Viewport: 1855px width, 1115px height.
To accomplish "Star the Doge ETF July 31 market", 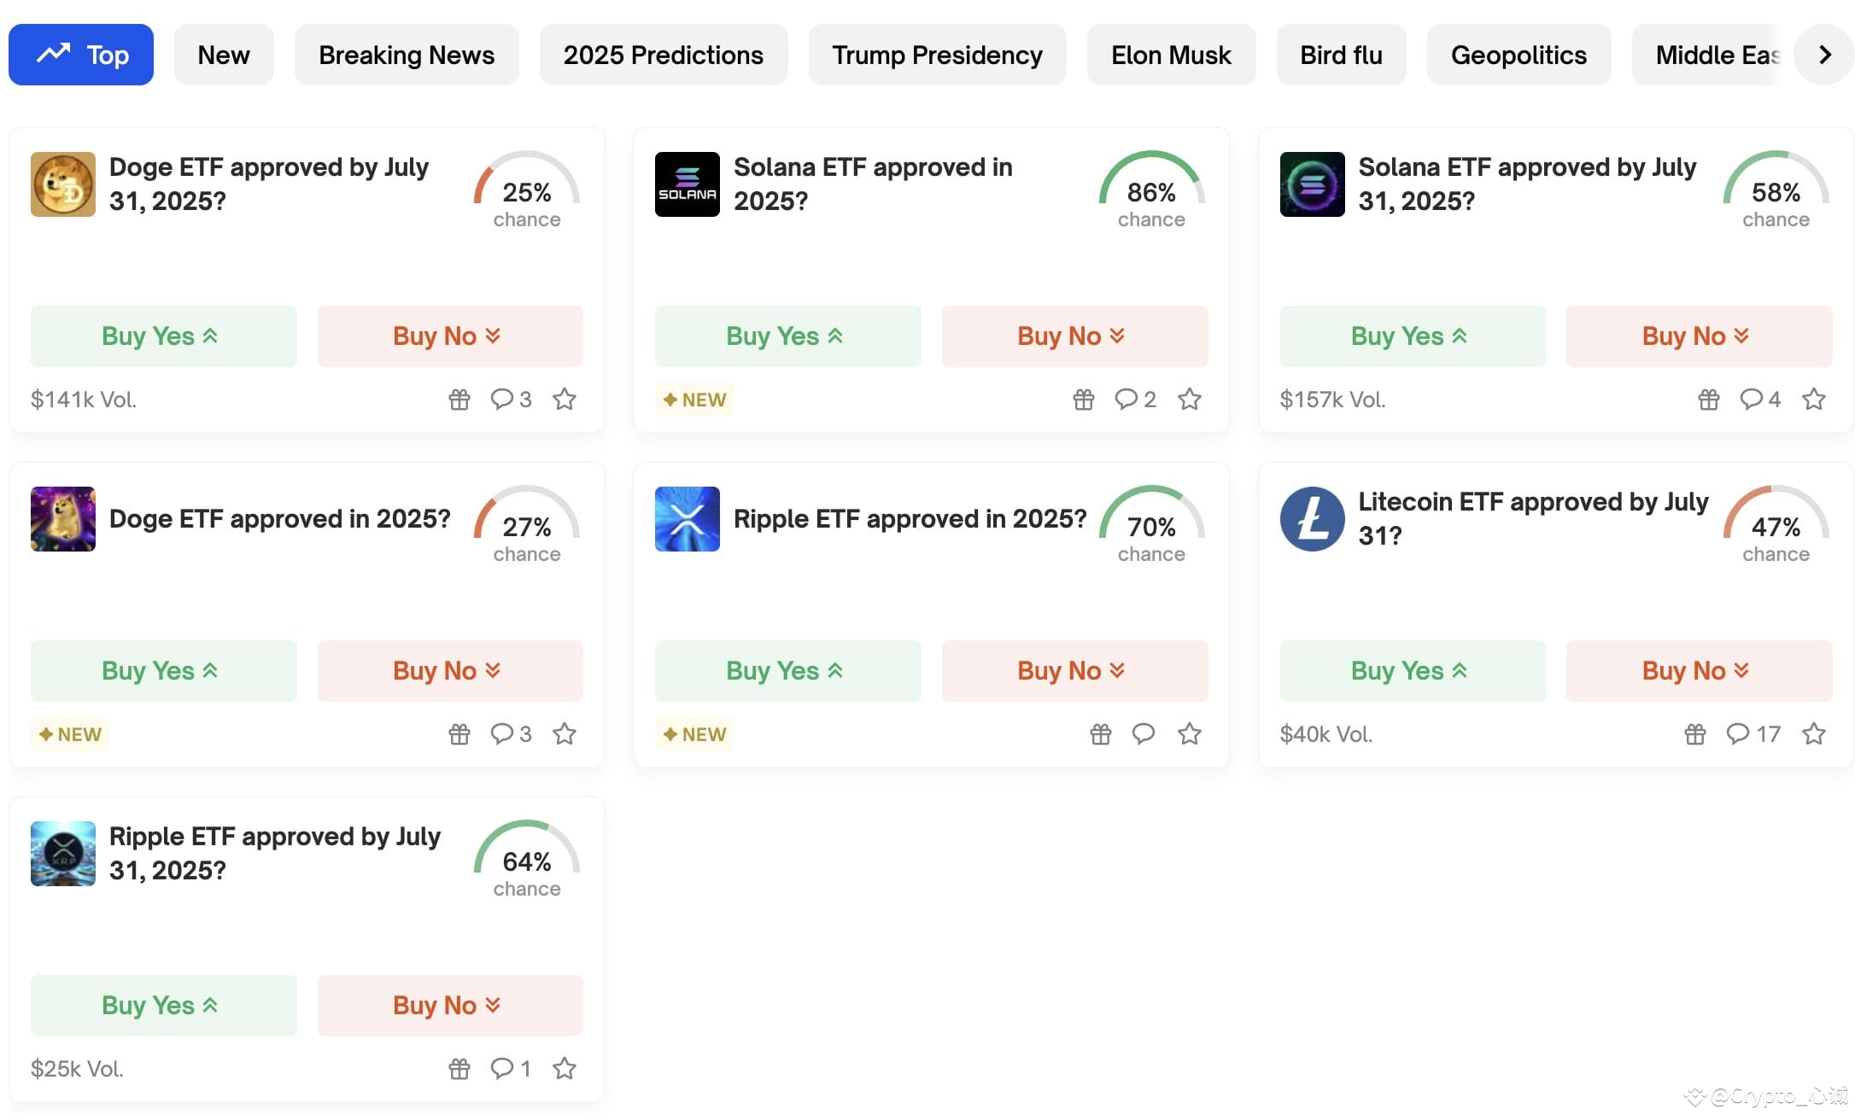I will [565, 399].
